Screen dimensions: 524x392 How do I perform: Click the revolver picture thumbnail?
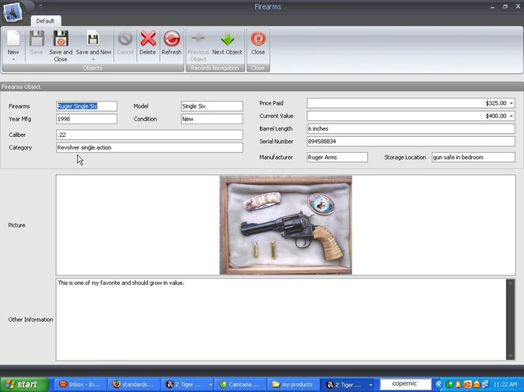(x=286, y=225)
